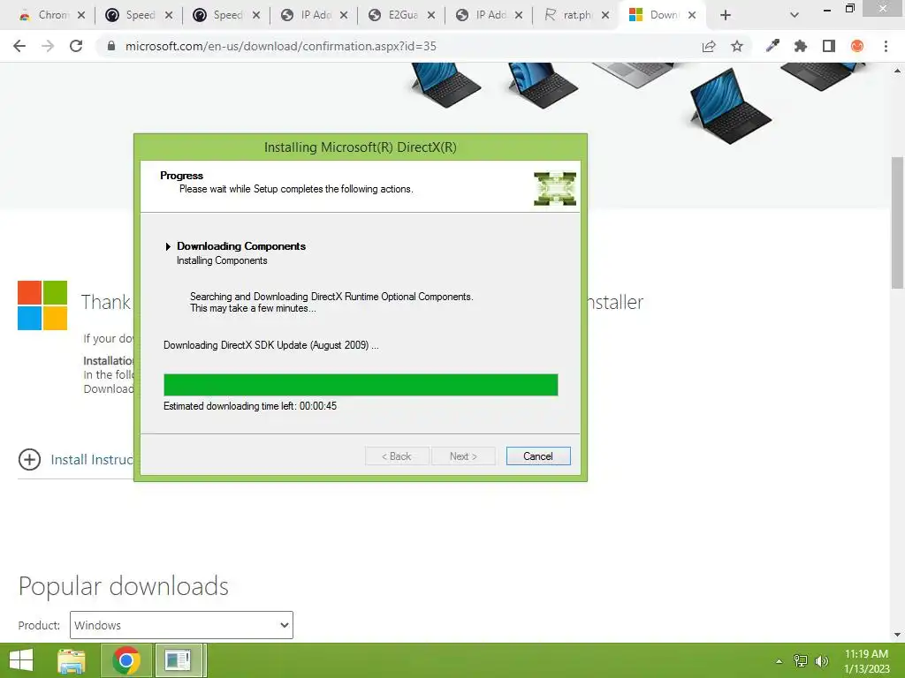
Task: Click the address bar URL
Action: pyautogui.click(x=280, y=46)
